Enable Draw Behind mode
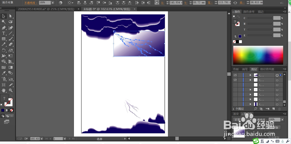Image resolution: width=291 pixels, height=144 pixels. click(7, 116)
